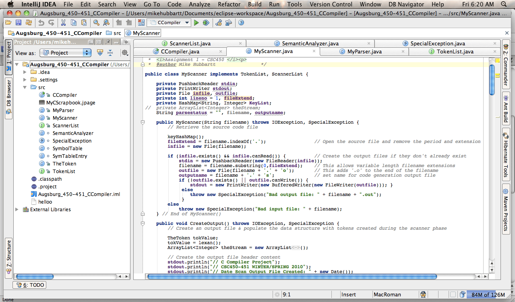Expand the .idea folder
This screenshot has width=515, height=302.
tap(25, 72)
